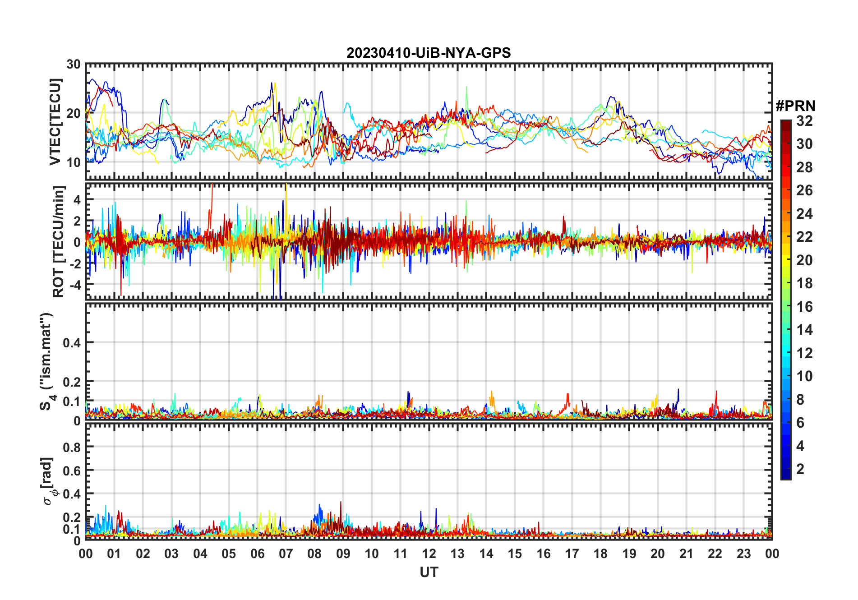Screen dimensions: 858x600
Task: Select colorbar tick label 30
Action: (x=804, y=144)
